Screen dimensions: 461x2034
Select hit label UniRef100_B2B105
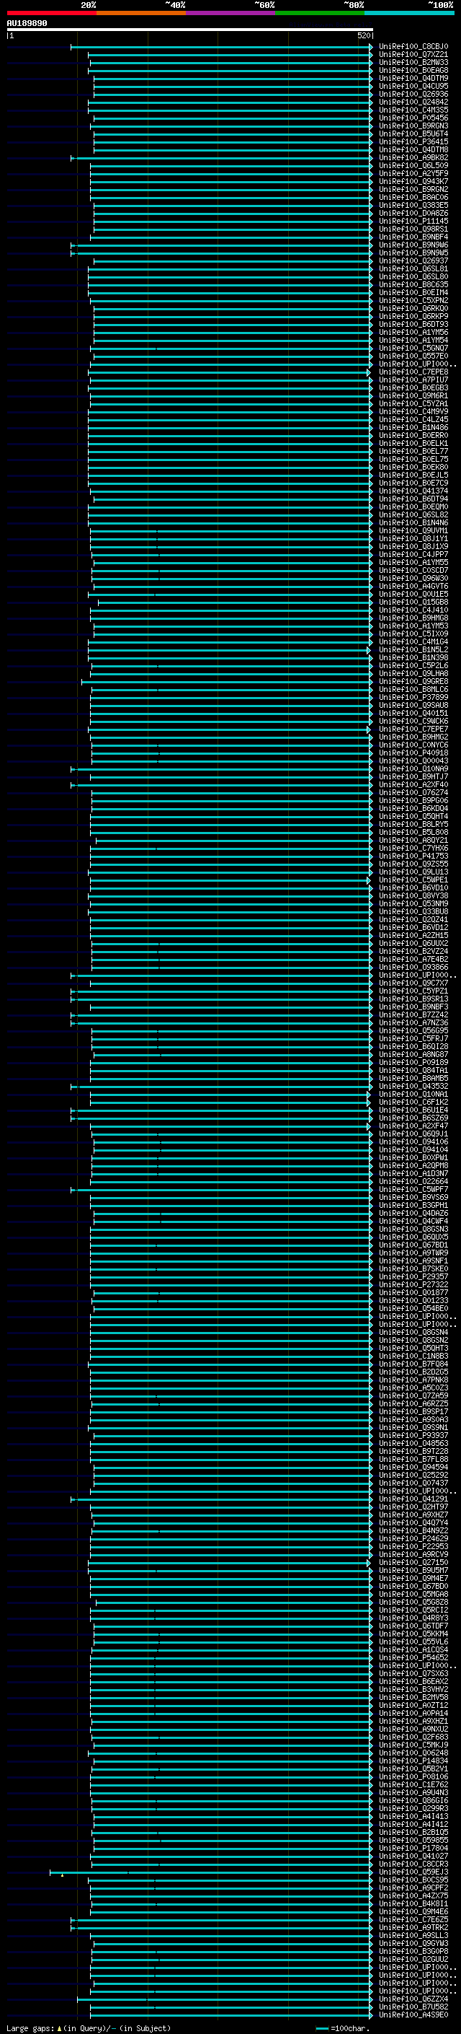pyautogui.click(x=413, y=1833)
